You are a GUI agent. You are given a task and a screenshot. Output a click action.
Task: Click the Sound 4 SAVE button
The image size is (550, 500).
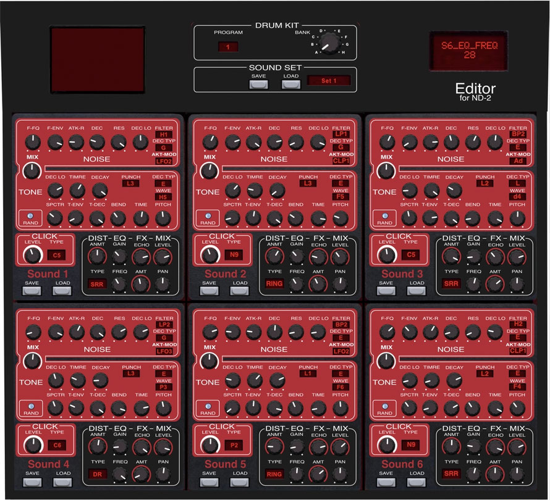click(32, 483)
